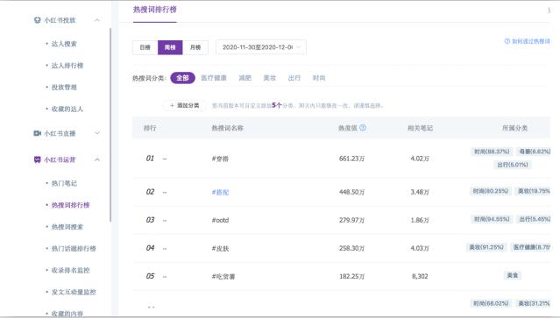Expand the 小红书直播 section chevron
560x318 pixels.
pos(97,133)
